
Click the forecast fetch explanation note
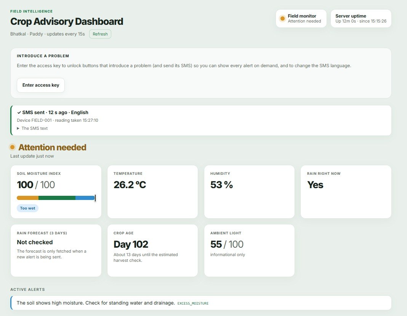tap(51, 254)
